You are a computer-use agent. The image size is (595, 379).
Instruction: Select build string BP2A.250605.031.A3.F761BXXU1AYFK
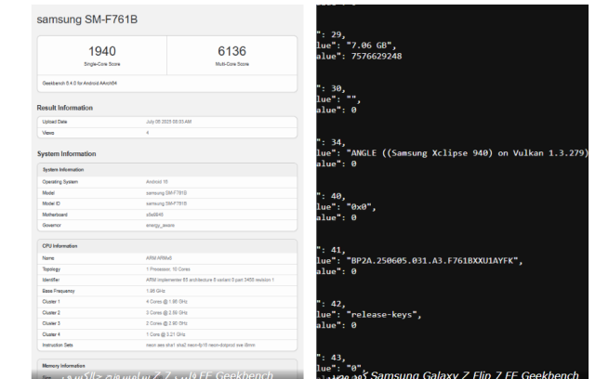(x=432, y=261)
